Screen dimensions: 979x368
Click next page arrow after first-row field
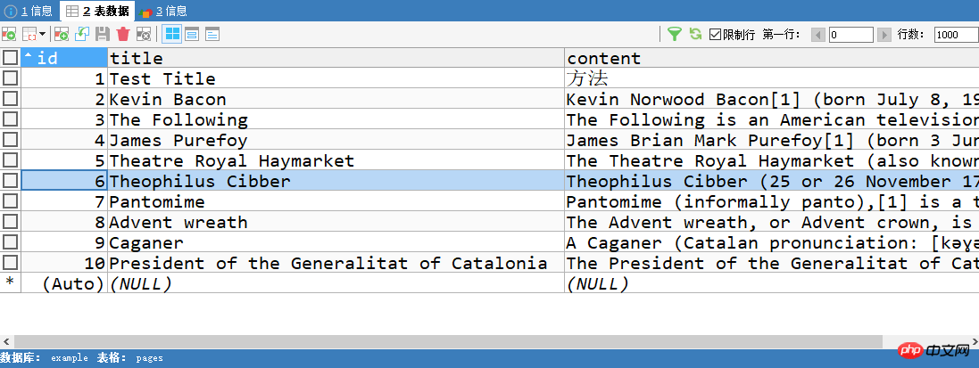(884, 35)
